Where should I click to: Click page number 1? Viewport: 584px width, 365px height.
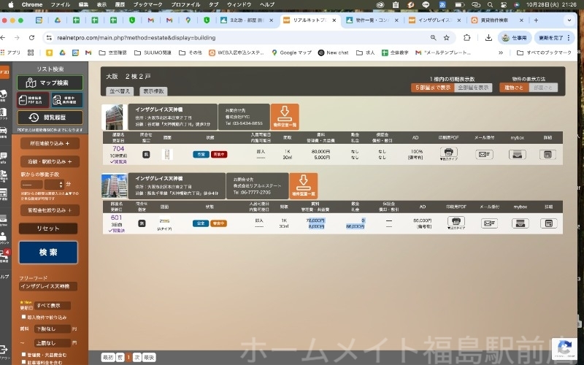(129, 358)
